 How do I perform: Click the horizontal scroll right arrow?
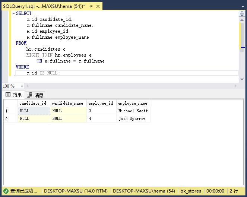point(235,86)
